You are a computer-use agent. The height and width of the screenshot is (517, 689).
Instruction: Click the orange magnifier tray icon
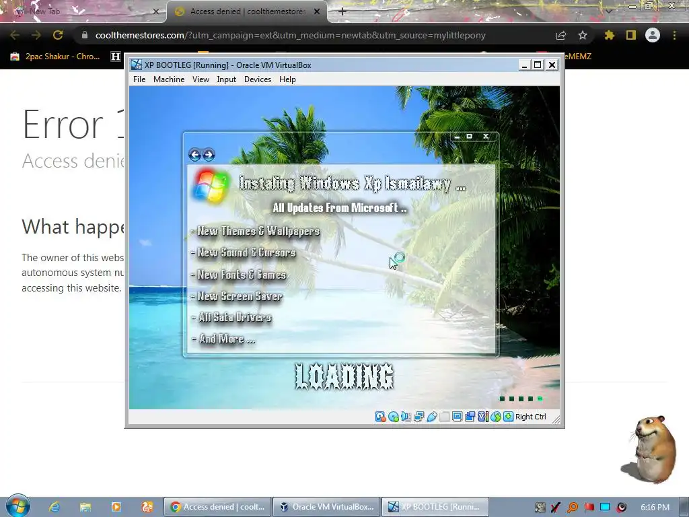(573, 508)
